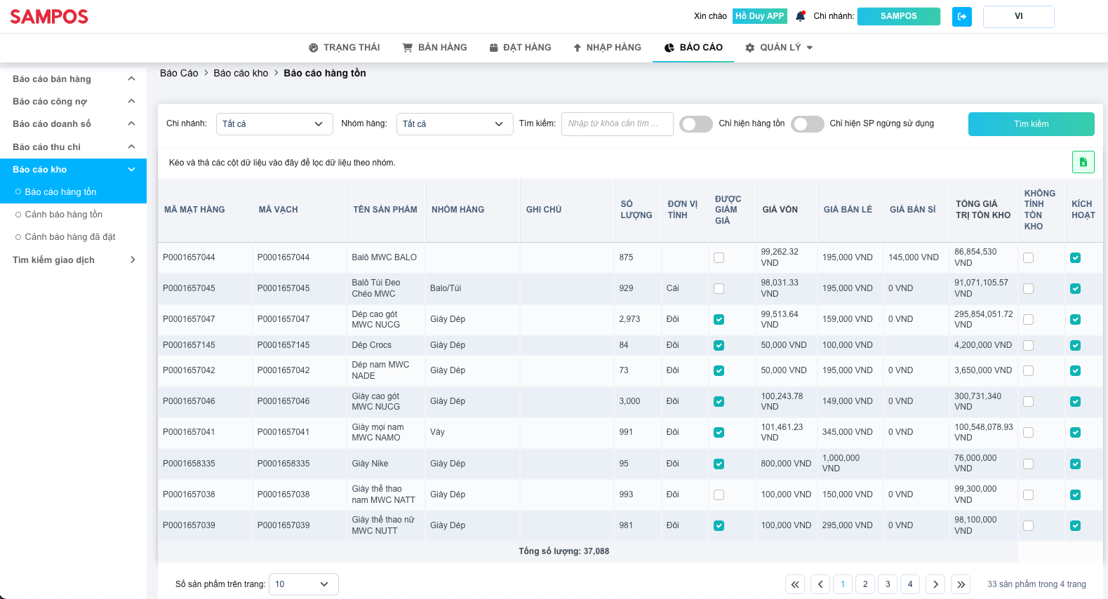Click the logout icon button
Viewport: 1108px width, 599px height.
(x=961, y=16)
